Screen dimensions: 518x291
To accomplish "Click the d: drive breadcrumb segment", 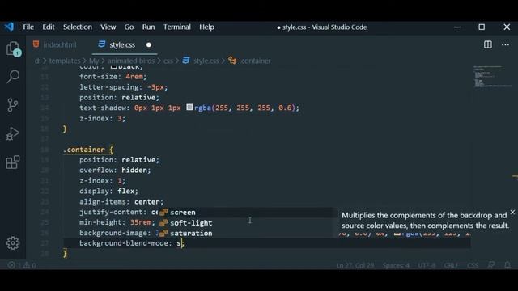I will pos(37,61).
